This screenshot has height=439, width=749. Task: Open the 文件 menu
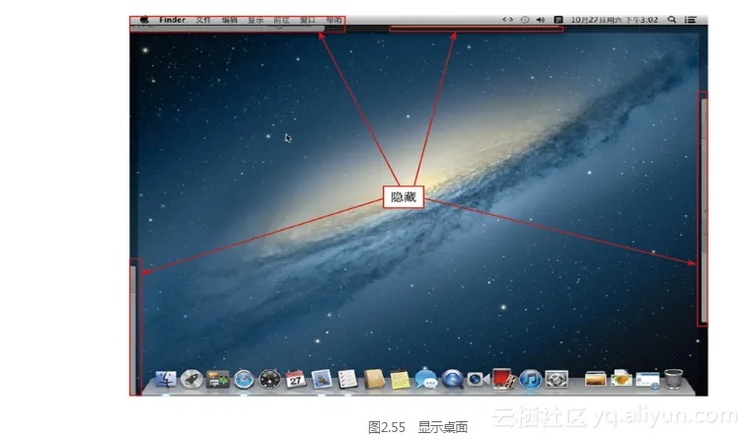click(x=203, y=20)
